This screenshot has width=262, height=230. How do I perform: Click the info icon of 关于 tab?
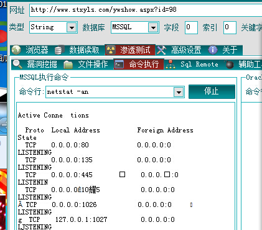click(x=213, y=50)
